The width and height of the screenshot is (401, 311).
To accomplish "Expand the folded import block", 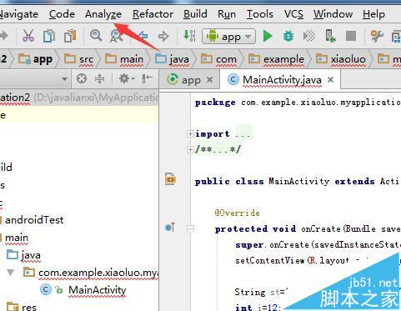I will pyautogui.click(x=190, y=134).
